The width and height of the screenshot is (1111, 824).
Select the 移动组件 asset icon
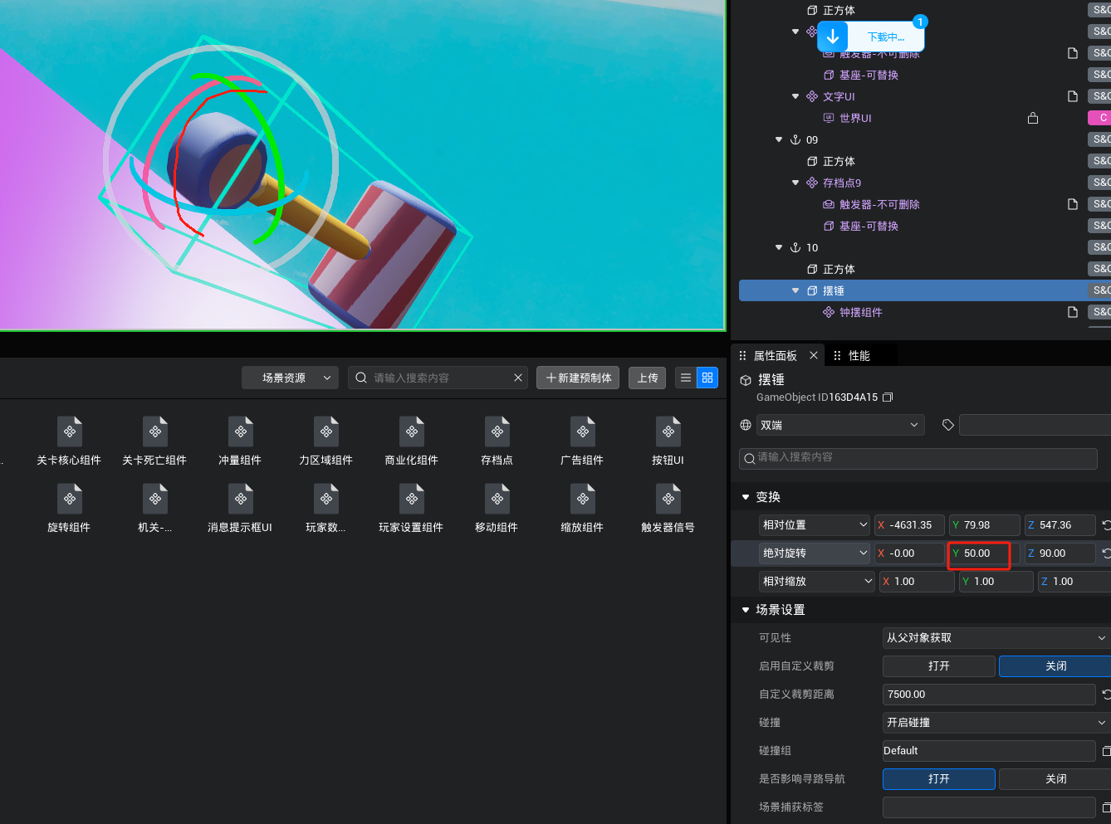click(x=497, y=499)
